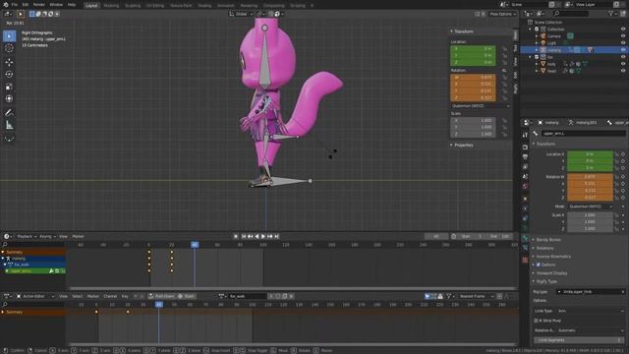Open the Tool properties tab icon
This screenshot has width=629, height=354.
(x=525, y=136)
